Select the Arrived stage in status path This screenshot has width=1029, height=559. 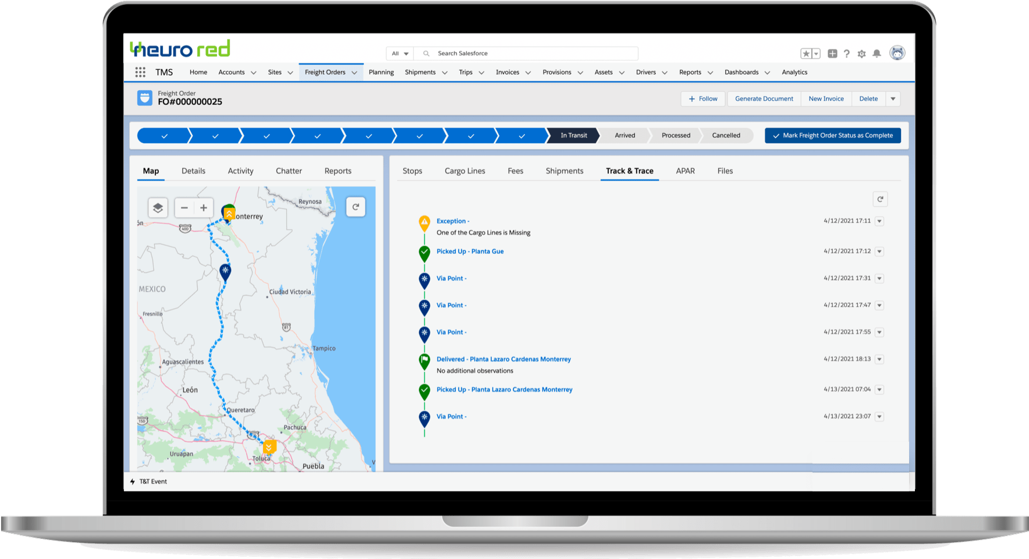tap(625, 136)
